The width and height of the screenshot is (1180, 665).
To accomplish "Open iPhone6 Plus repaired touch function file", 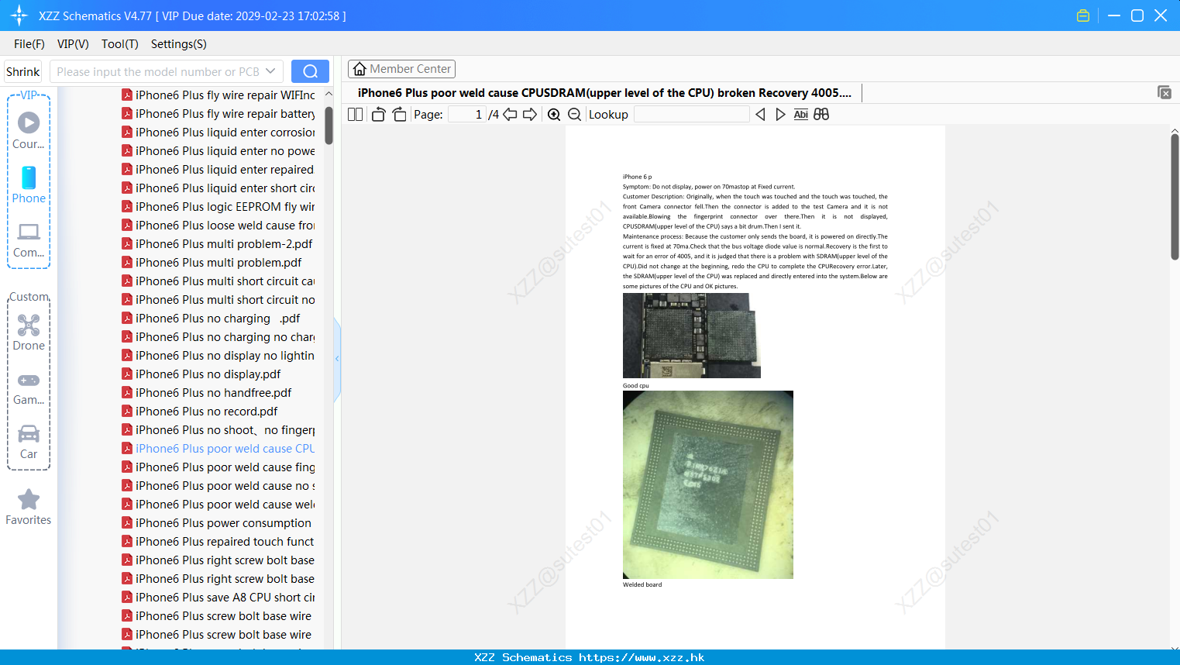I will pos(218,542).
